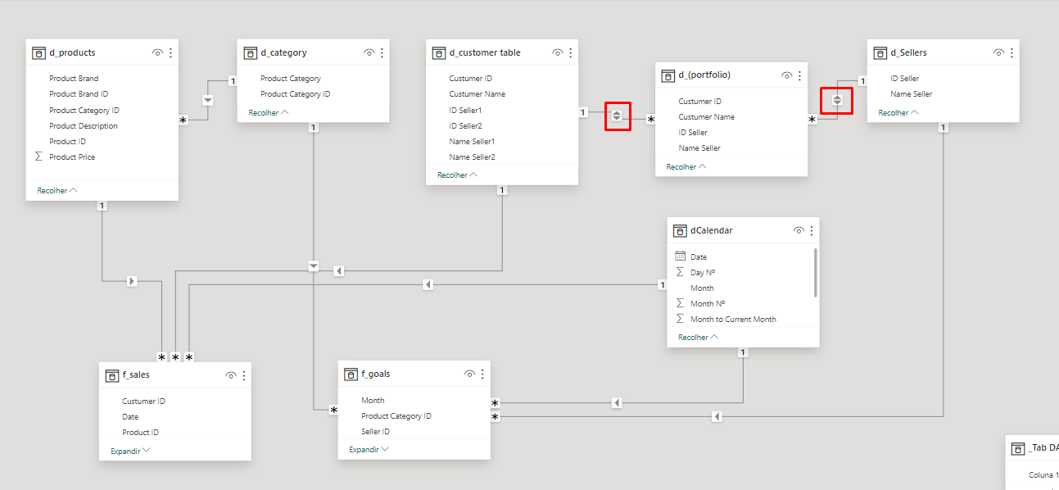This screenshot has width=1059, height=490.
Task: Open more options for d_category table
Action: click(x=382, y=52)
